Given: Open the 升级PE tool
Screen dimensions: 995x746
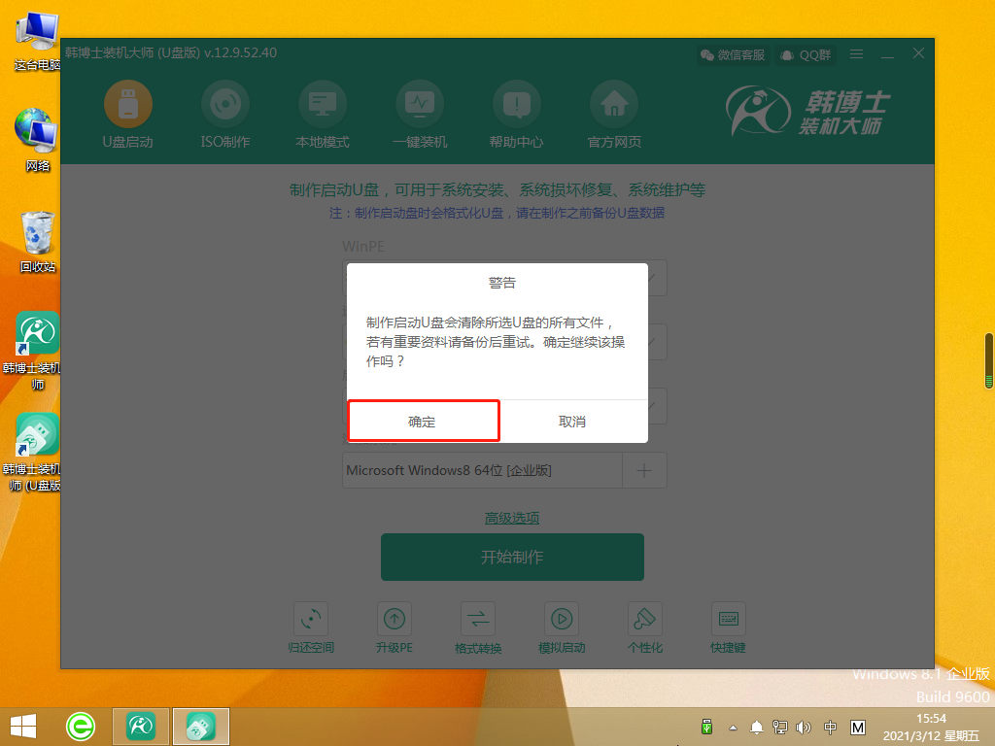Looking at the screenshot, I should (x=395, y=627).
